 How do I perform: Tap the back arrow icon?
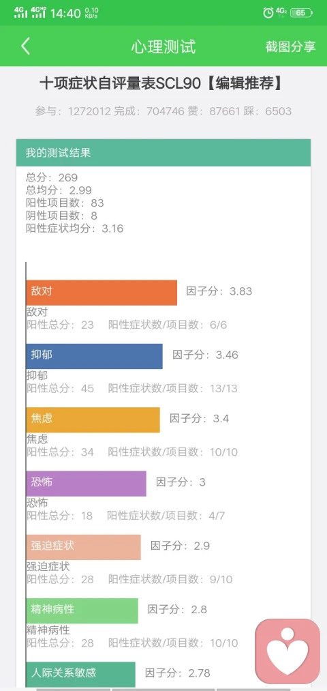(25, 46)
